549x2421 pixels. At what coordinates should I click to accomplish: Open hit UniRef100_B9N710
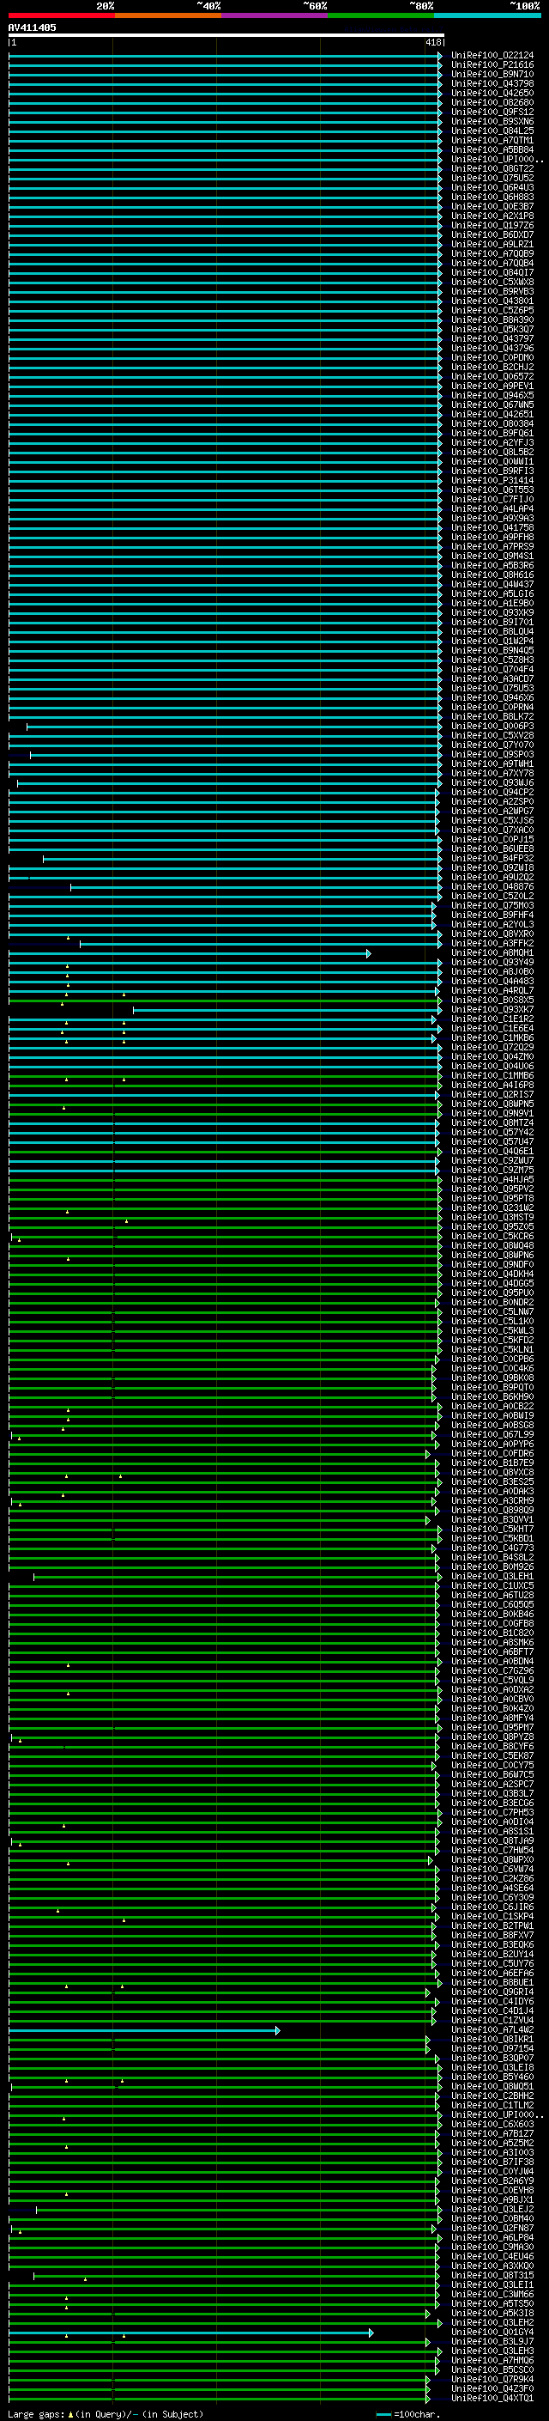[x=492, y=74]
